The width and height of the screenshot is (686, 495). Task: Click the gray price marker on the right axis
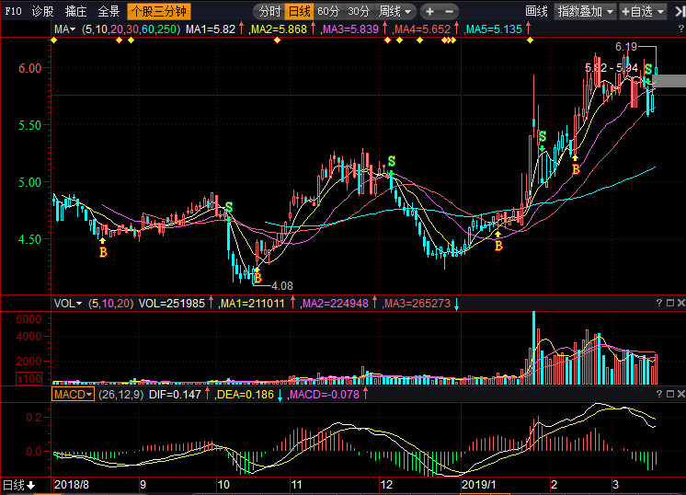click(x=669, y=81)
